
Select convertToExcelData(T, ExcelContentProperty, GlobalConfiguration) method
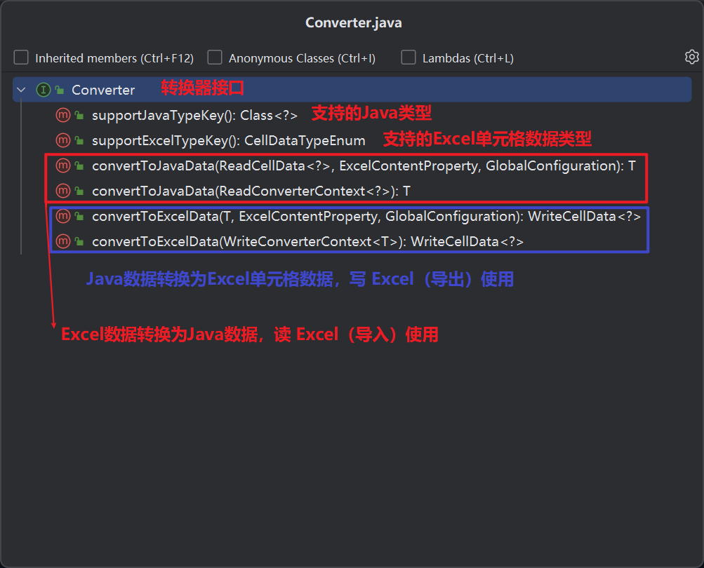pos(366,216)
